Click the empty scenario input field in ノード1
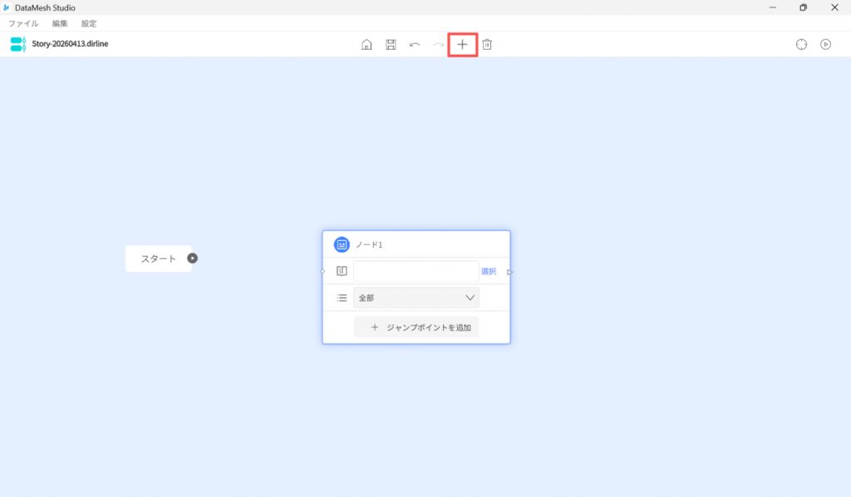Image resolution: width=851 pixels, height=497 pixels. pos(416,272)
